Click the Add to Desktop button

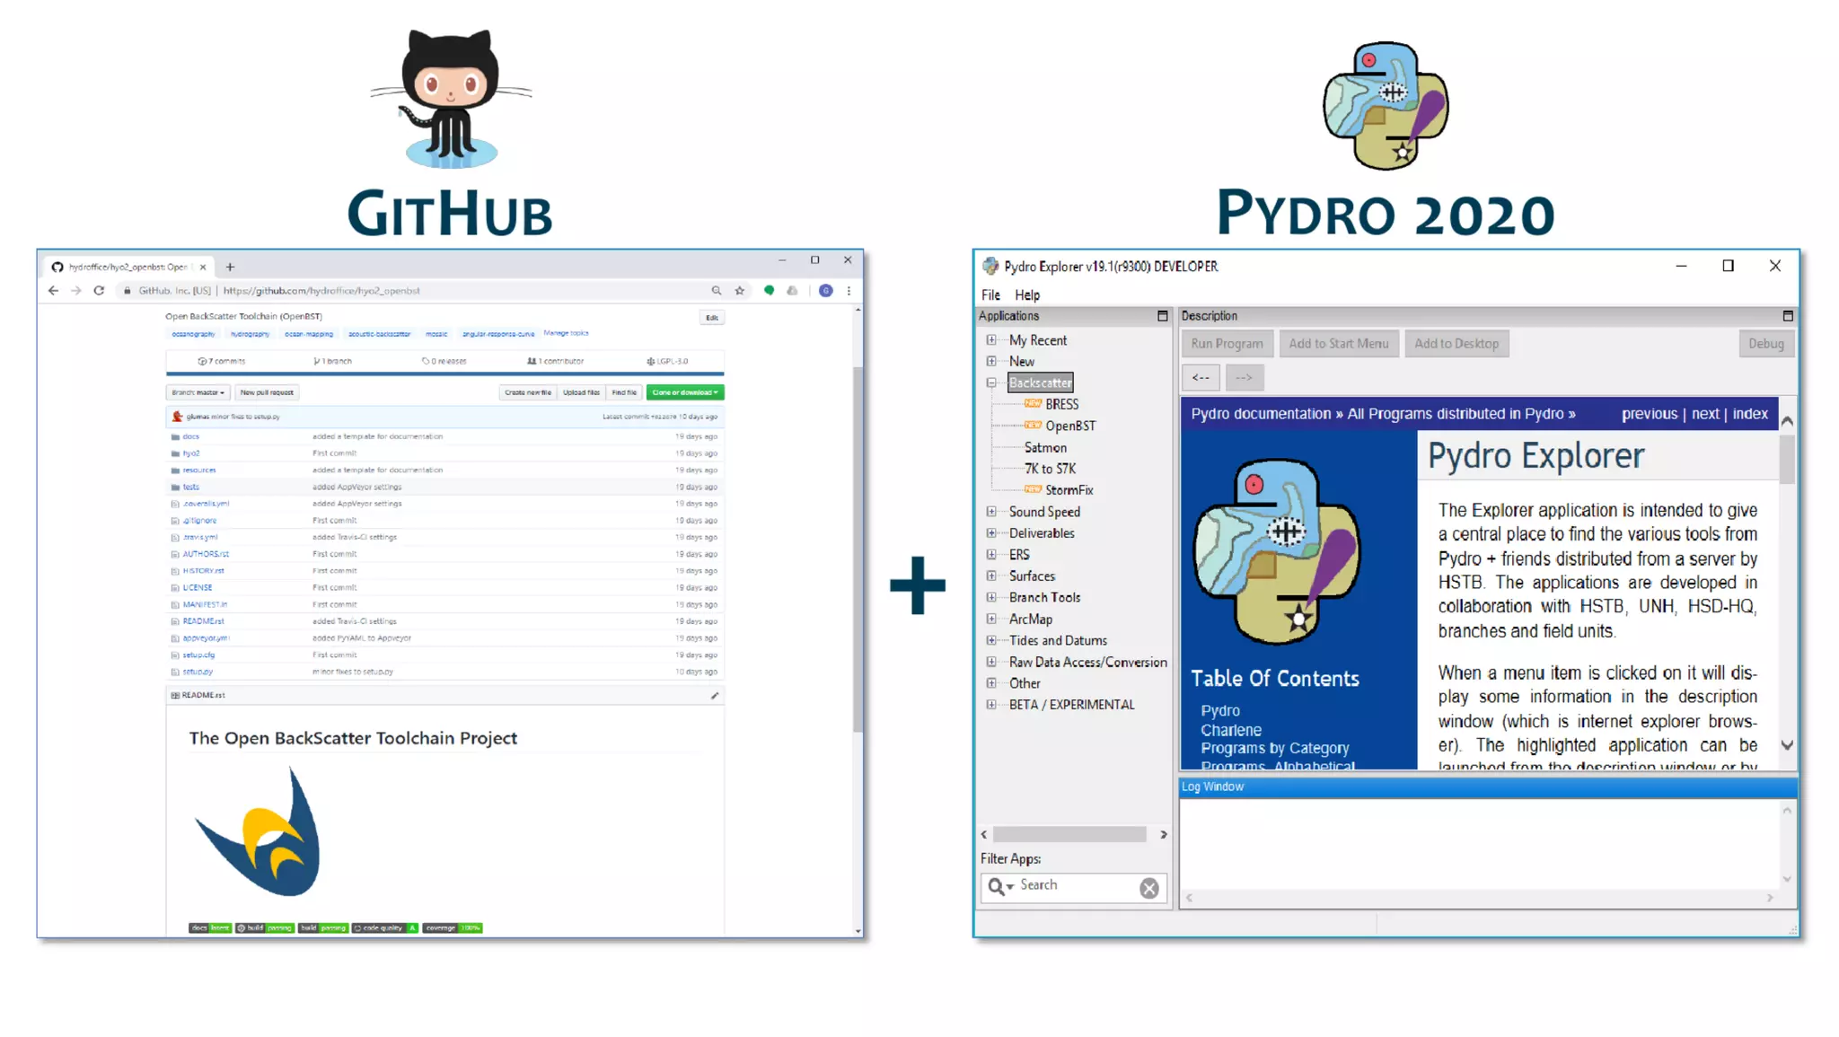pyautogui.click(x=1456, y=343)
